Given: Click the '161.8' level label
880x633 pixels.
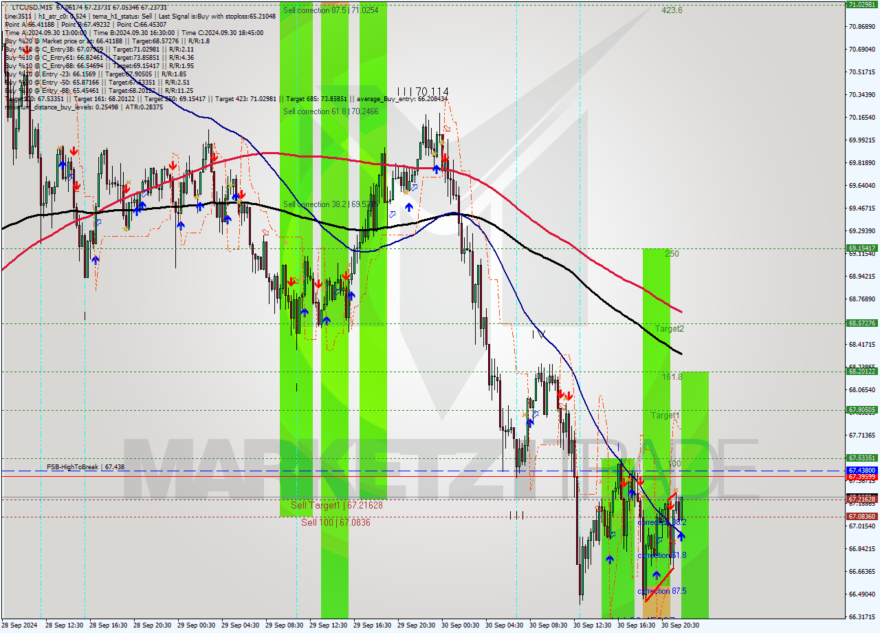Looking at the screenshot, I should click(672, 377).
